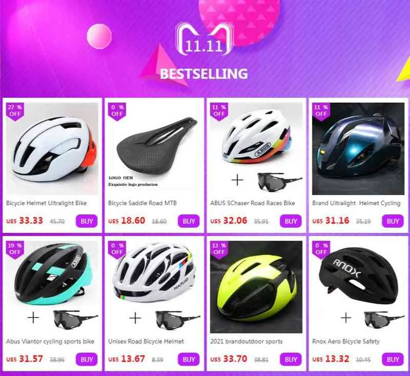Viewport: 410px width, 376px height.
Task: Buy the Brand Ultralight Helmet Cycling
Action: point(393,221)
